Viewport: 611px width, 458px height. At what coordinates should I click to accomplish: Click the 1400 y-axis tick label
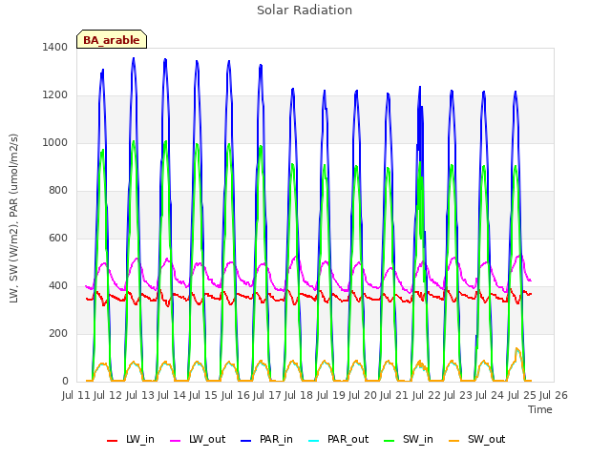point(55,48)
